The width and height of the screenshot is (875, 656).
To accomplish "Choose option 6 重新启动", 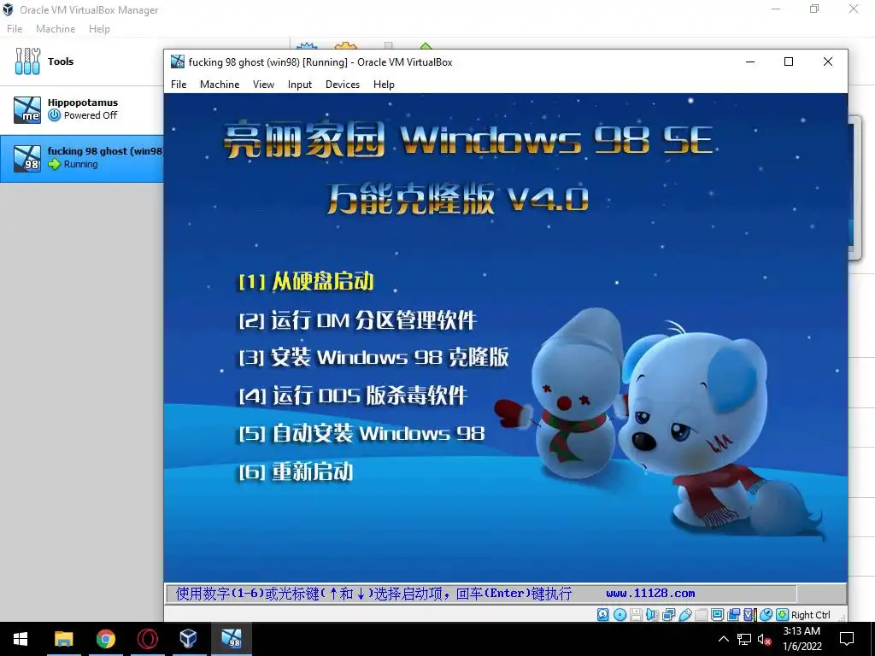I will 296,471.
